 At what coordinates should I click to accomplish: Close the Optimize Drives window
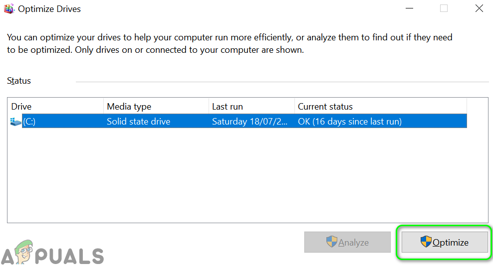point(479,8)
